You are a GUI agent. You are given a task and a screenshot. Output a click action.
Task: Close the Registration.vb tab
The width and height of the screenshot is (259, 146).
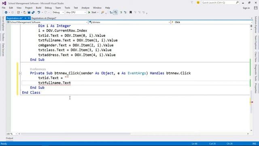29,18
